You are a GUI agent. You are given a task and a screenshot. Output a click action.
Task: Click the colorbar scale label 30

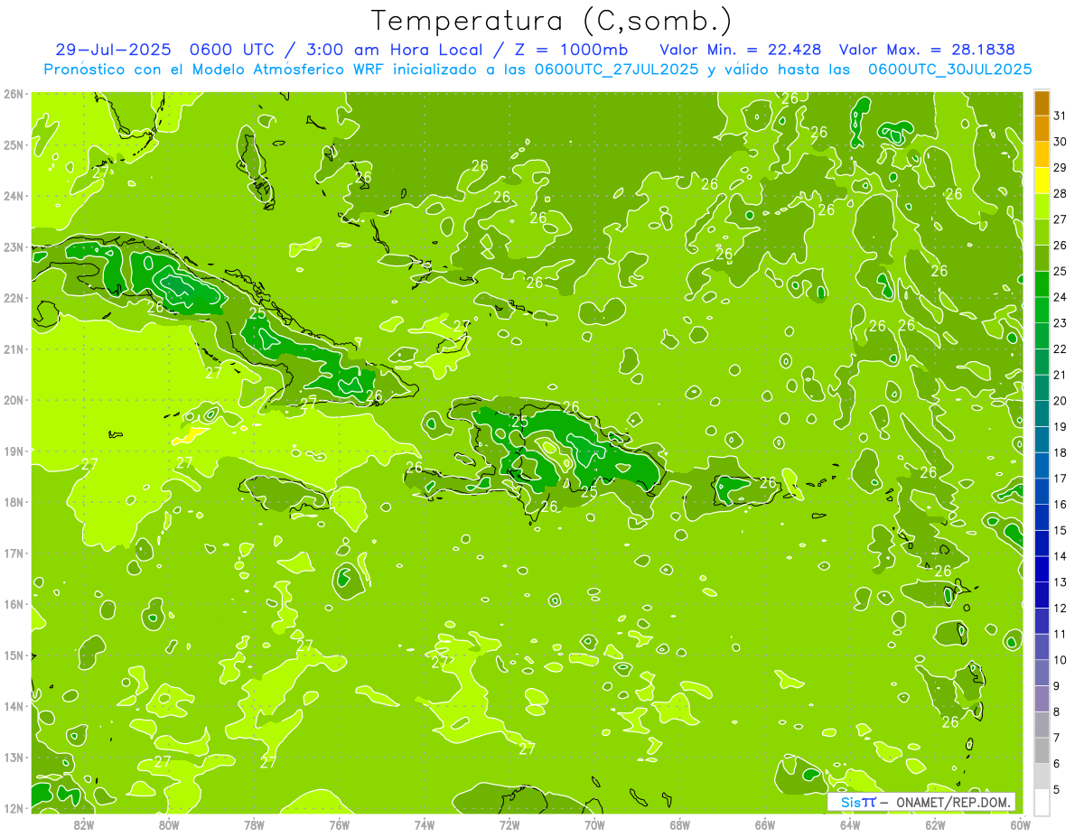click(1061, 141)
